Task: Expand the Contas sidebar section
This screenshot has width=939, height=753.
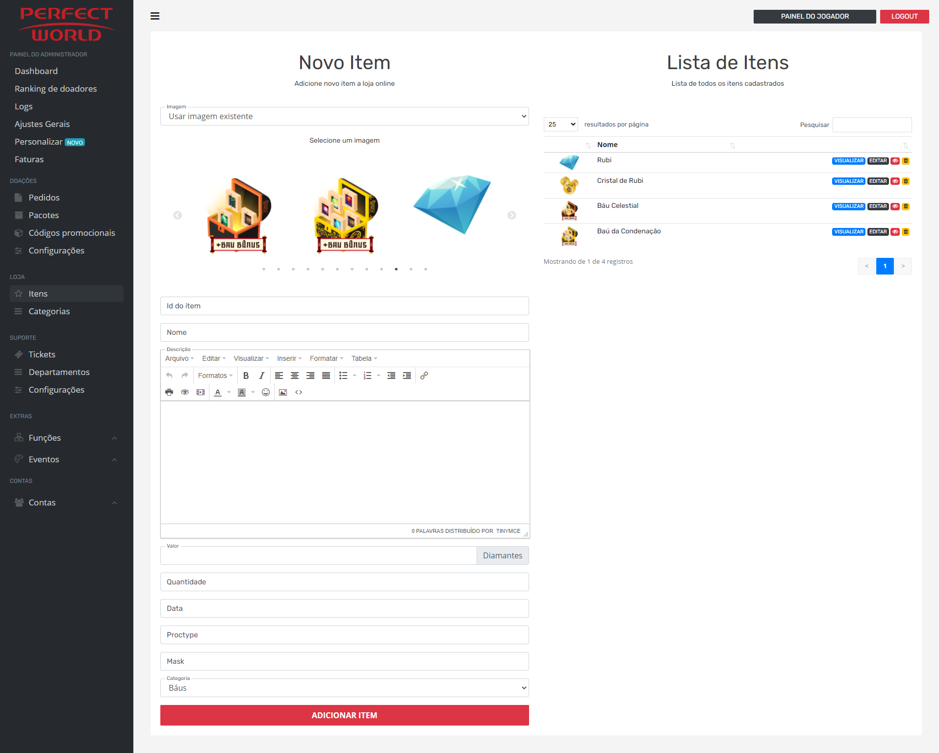Action: [x=66, y=502]
